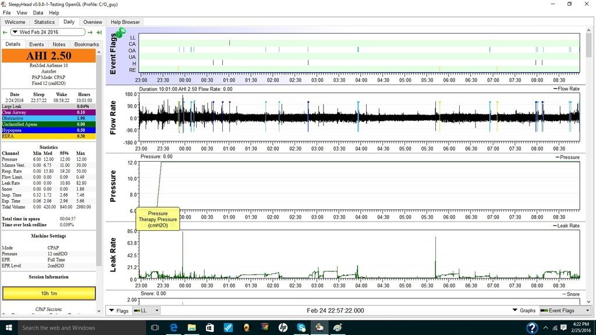Click the Large Leak row
596x335 pixels.
(49, 106)
